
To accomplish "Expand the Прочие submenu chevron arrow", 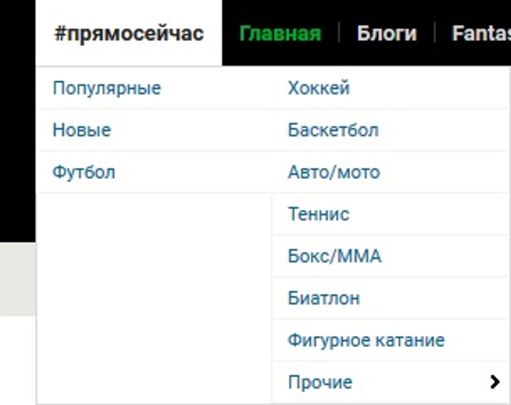I will point(495,382).
